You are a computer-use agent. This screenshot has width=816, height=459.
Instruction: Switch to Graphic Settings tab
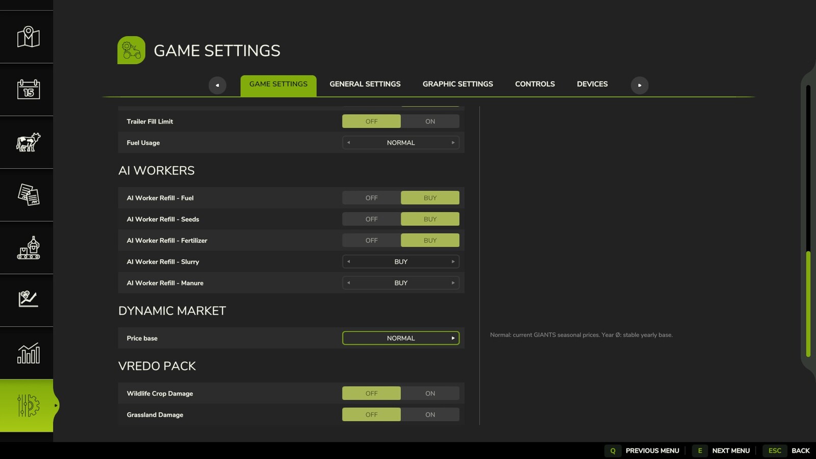point(458,84)
